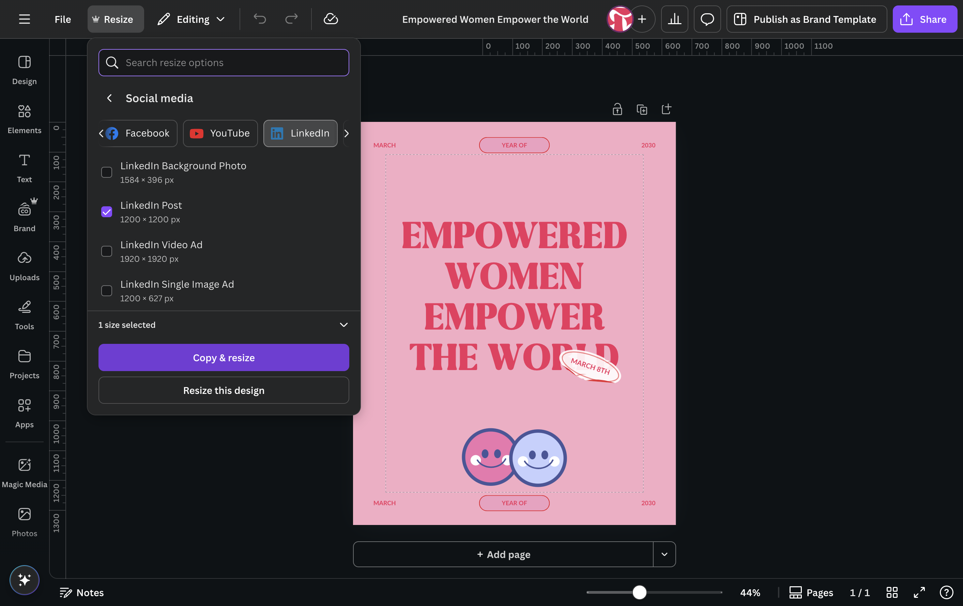
Task: Open the Canva AI assistant sparkle button
Action: point(25,580)
